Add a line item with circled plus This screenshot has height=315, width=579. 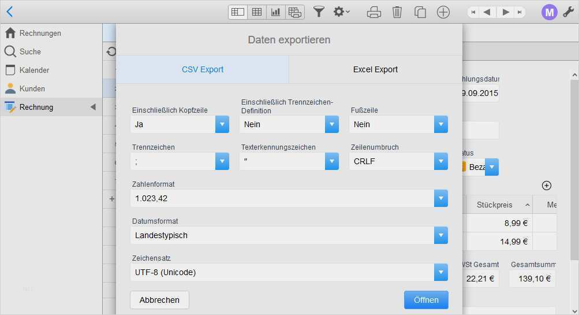(547, 186)
